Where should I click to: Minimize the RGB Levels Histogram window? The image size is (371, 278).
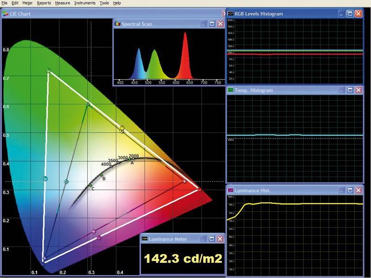click(x=341, y=13)
